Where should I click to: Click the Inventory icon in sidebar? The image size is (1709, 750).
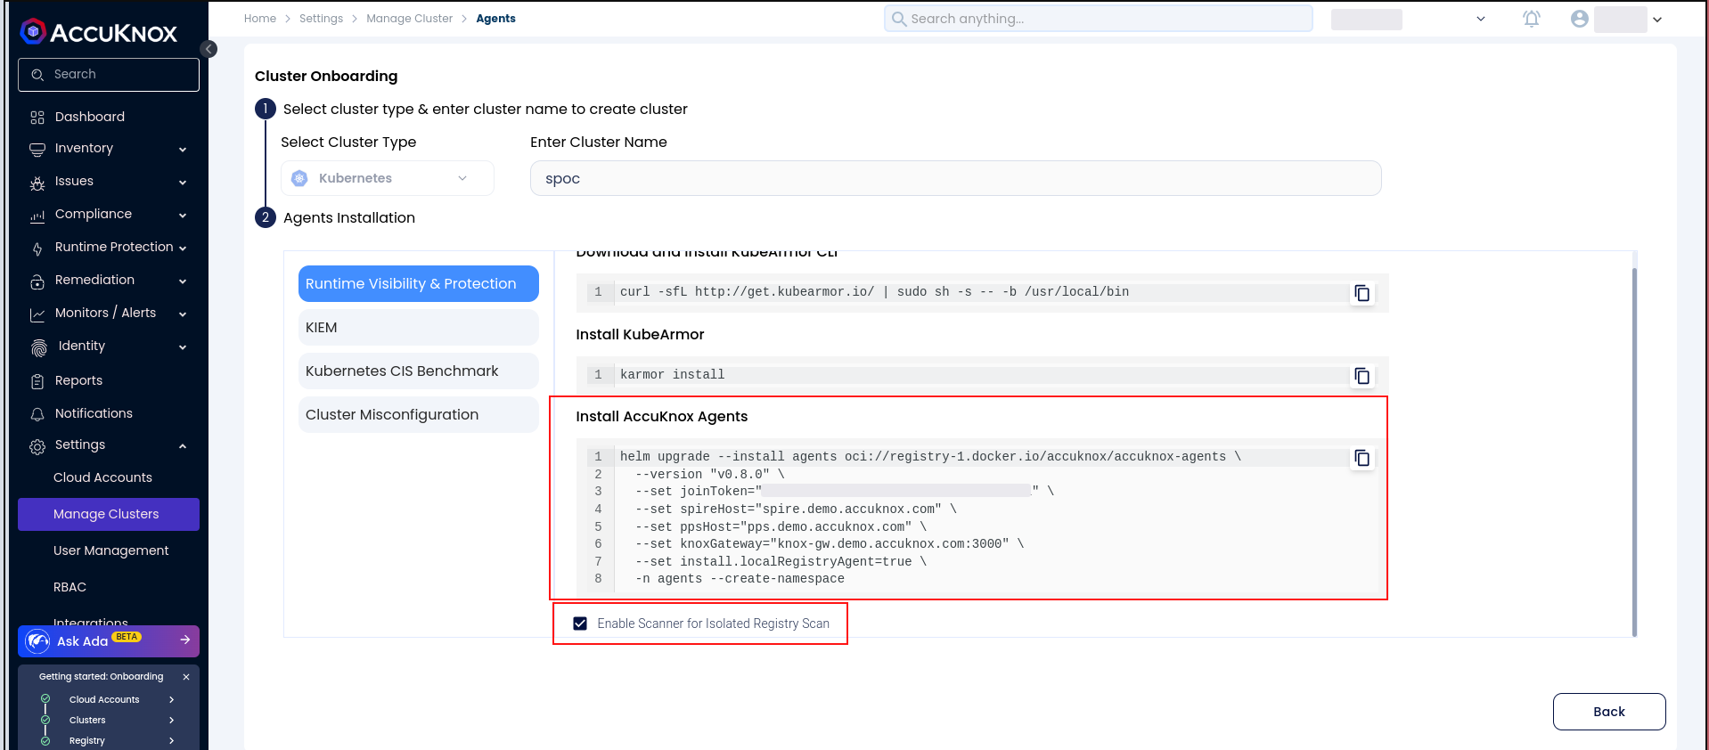37,150
